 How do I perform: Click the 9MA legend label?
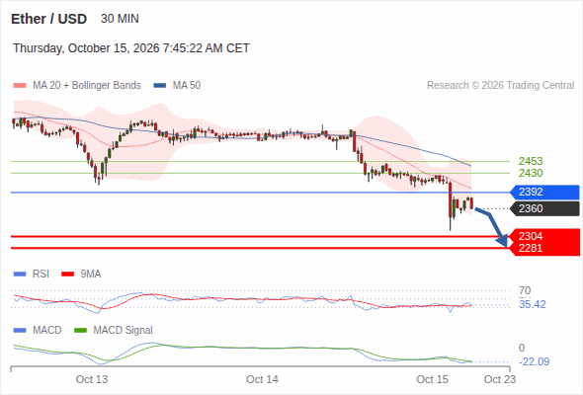pos(91,275)
